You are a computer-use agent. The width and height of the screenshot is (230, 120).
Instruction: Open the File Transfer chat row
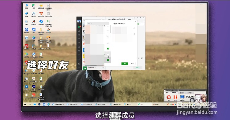pos(94,68)
